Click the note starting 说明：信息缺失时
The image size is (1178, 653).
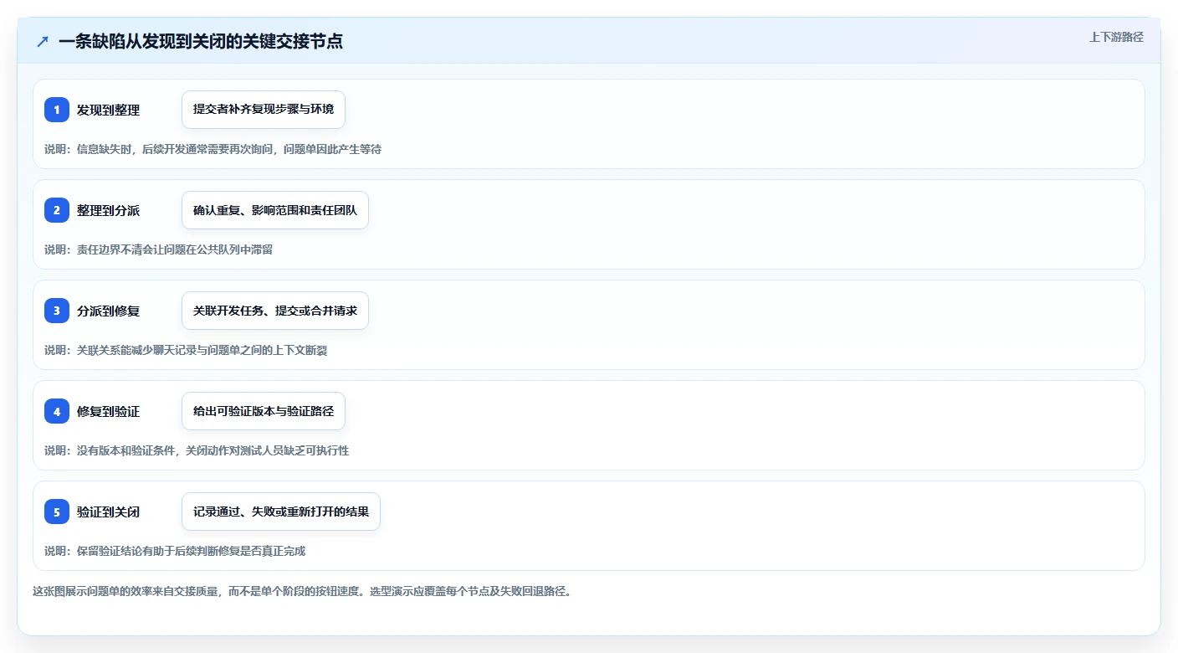coord(213,149)
